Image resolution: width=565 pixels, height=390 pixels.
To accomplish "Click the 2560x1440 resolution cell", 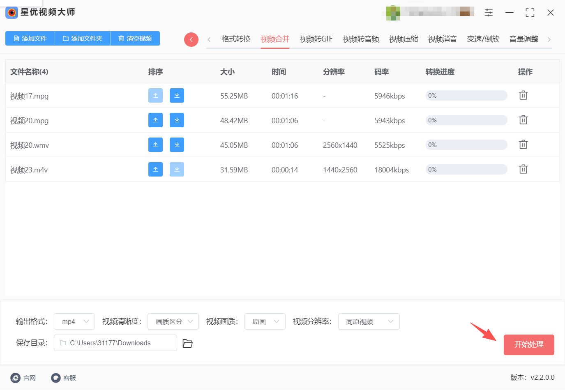I will (x=340, y=145).
